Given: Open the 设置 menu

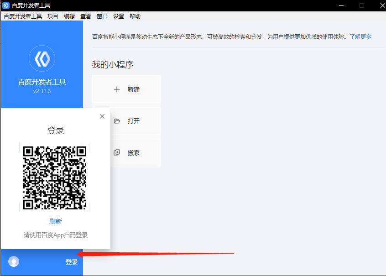Looking at the screenshot, I should point(119,16).
